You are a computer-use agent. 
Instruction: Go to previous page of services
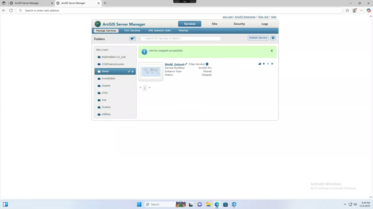point(140,88)
